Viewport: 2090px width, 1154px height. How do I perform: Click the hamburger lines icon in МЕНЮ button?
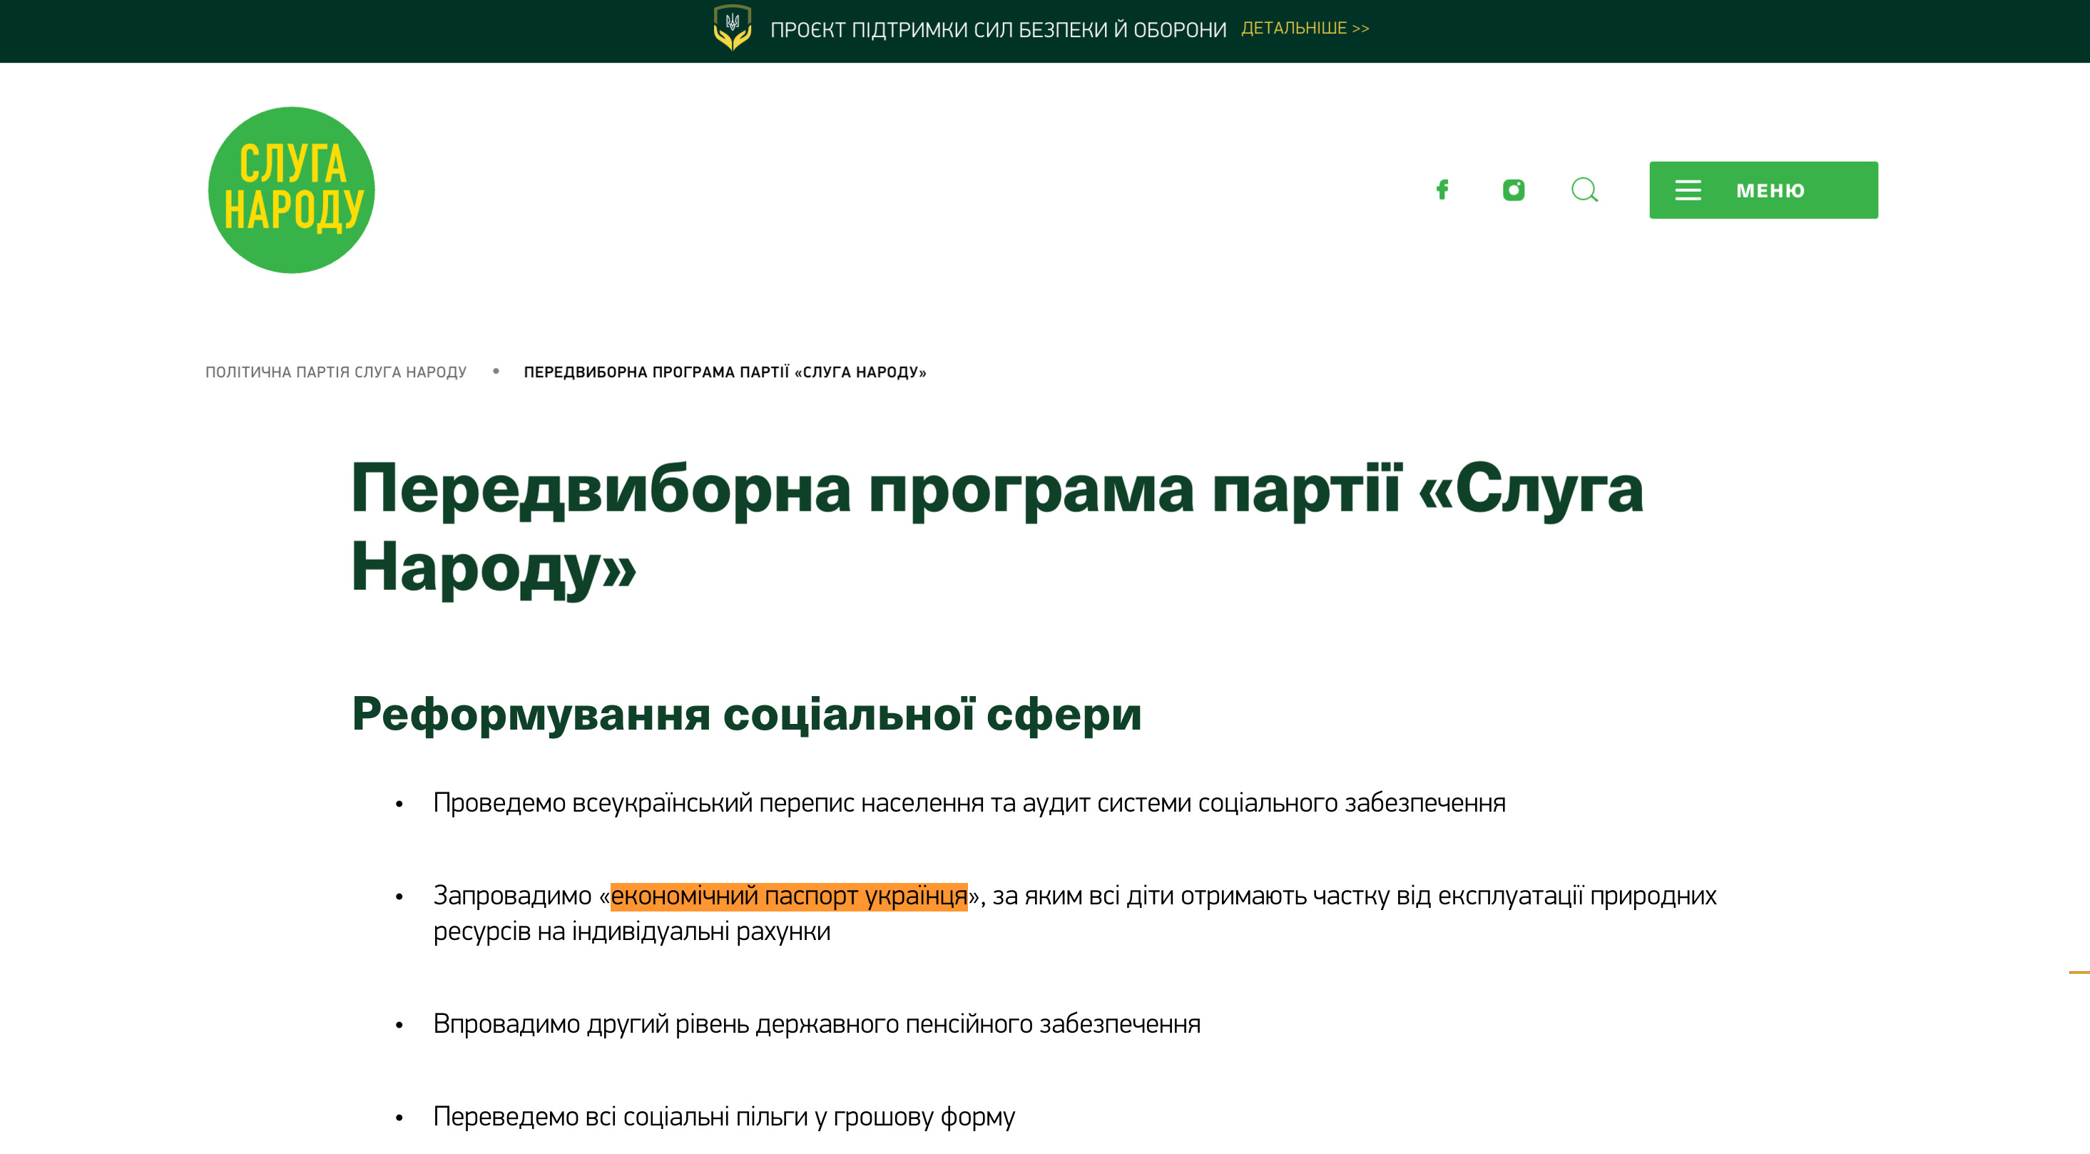[1688, 190]
